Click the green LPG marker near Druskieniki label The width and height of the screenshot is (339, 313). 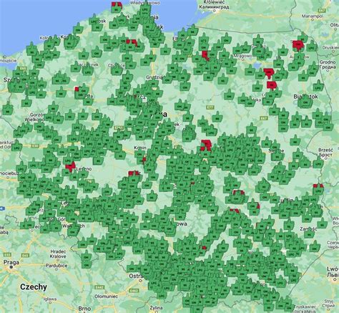click(x=311, y=47)
